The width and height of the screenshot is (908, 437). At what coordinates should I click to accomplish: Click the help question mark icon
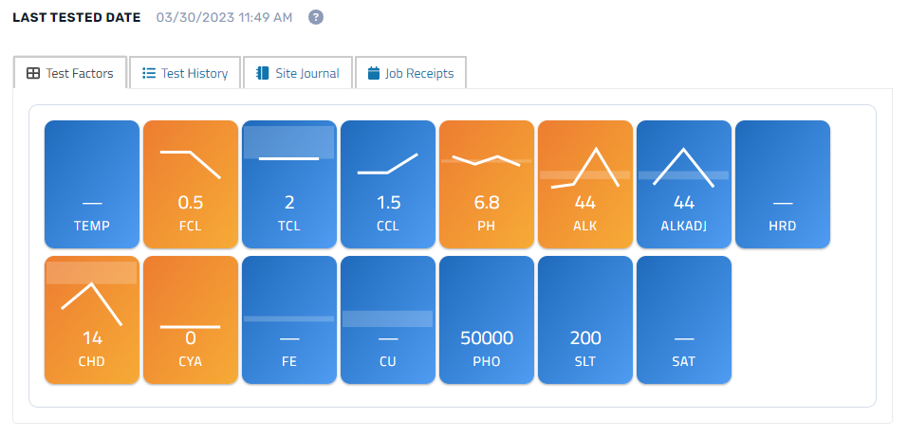point(316,17)
